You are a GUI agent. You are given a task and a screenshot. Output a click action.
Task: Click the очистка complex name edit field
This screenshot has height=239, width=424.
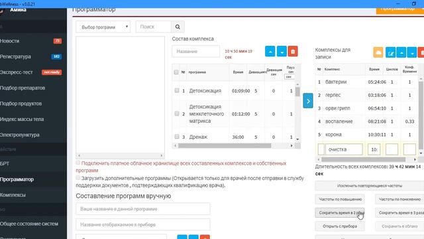(344, 149)
